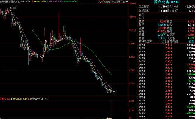
Task: Click the MA10 arrow indicator
Action: tap(47, 2)
